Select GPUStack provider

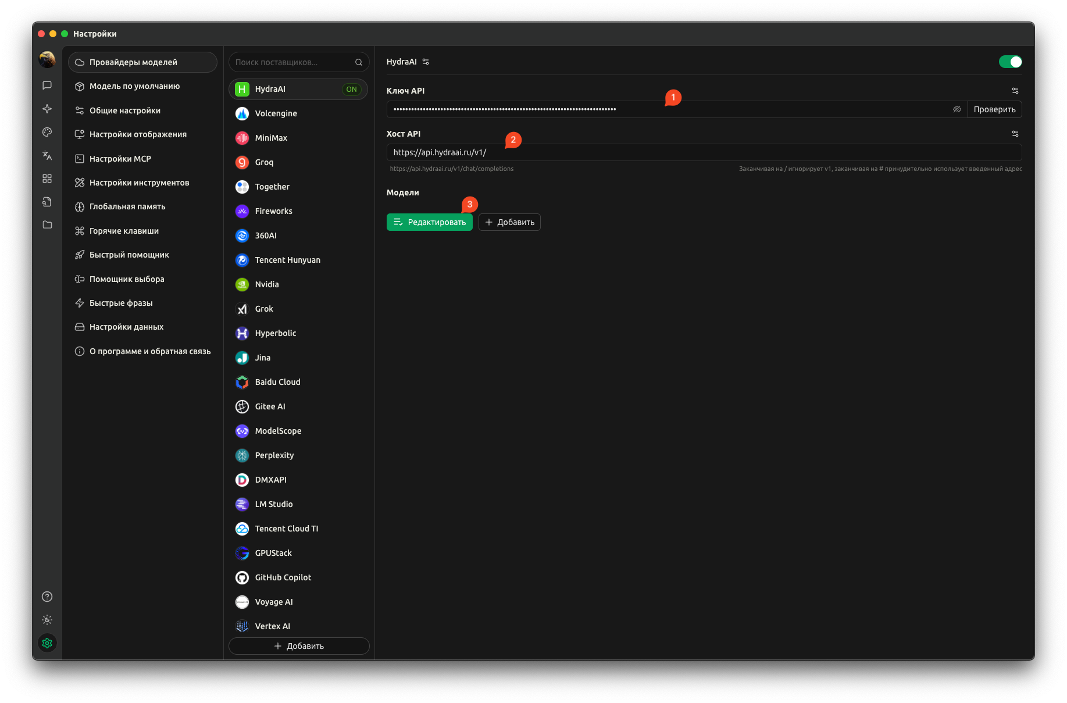pyautogui.click(x=298, y=553)
